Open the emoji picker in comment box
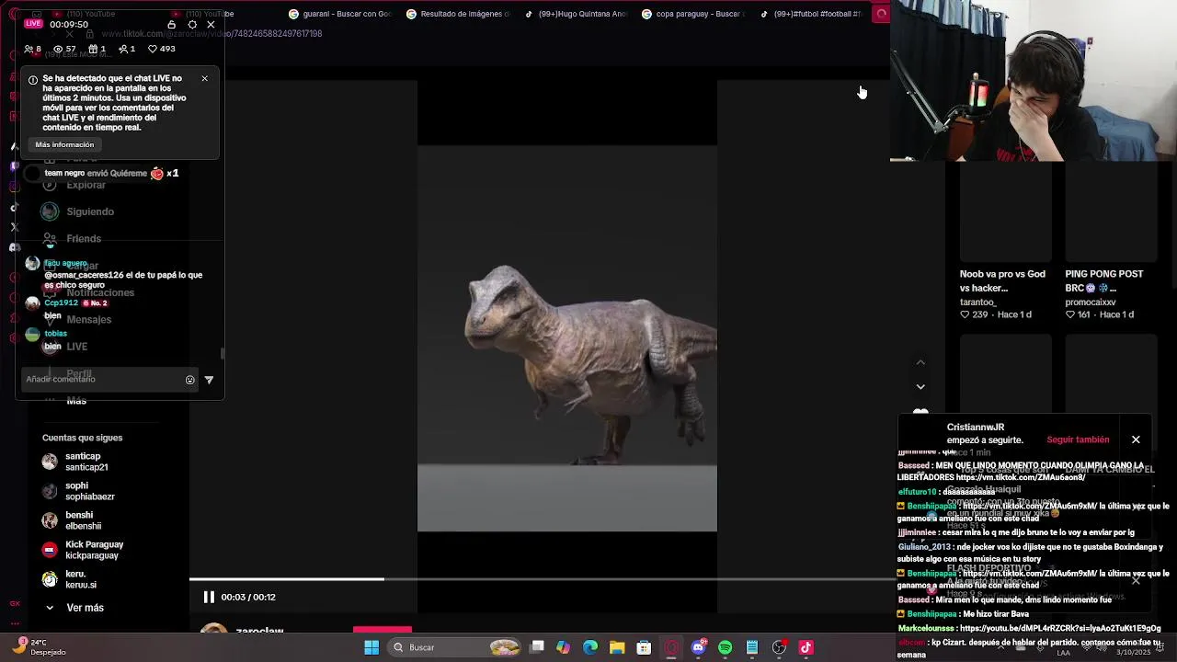Viewport: 1177px width, 662px height. click(189, 380)
